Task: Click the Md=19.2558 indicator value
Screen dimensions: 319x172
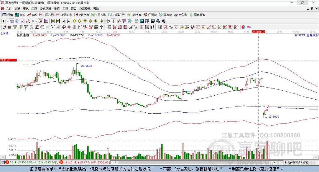Action: [x=77, y=35]
